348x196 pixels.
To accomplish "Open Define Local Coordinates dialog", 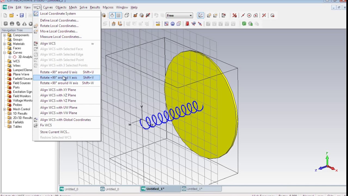I will click(x=66, y=20).
